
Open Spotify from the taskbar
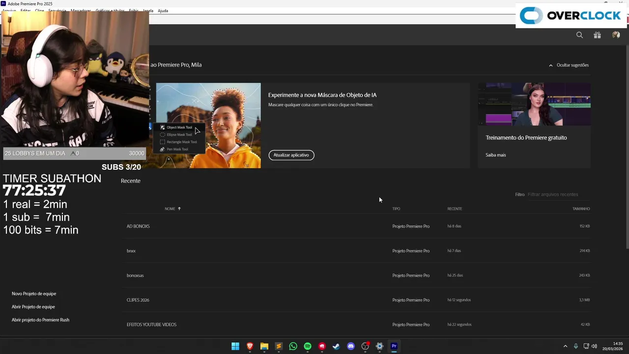coord(308,346)
